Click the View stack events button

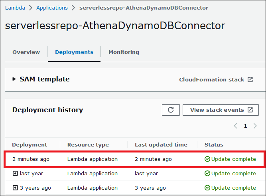[221, 110]
